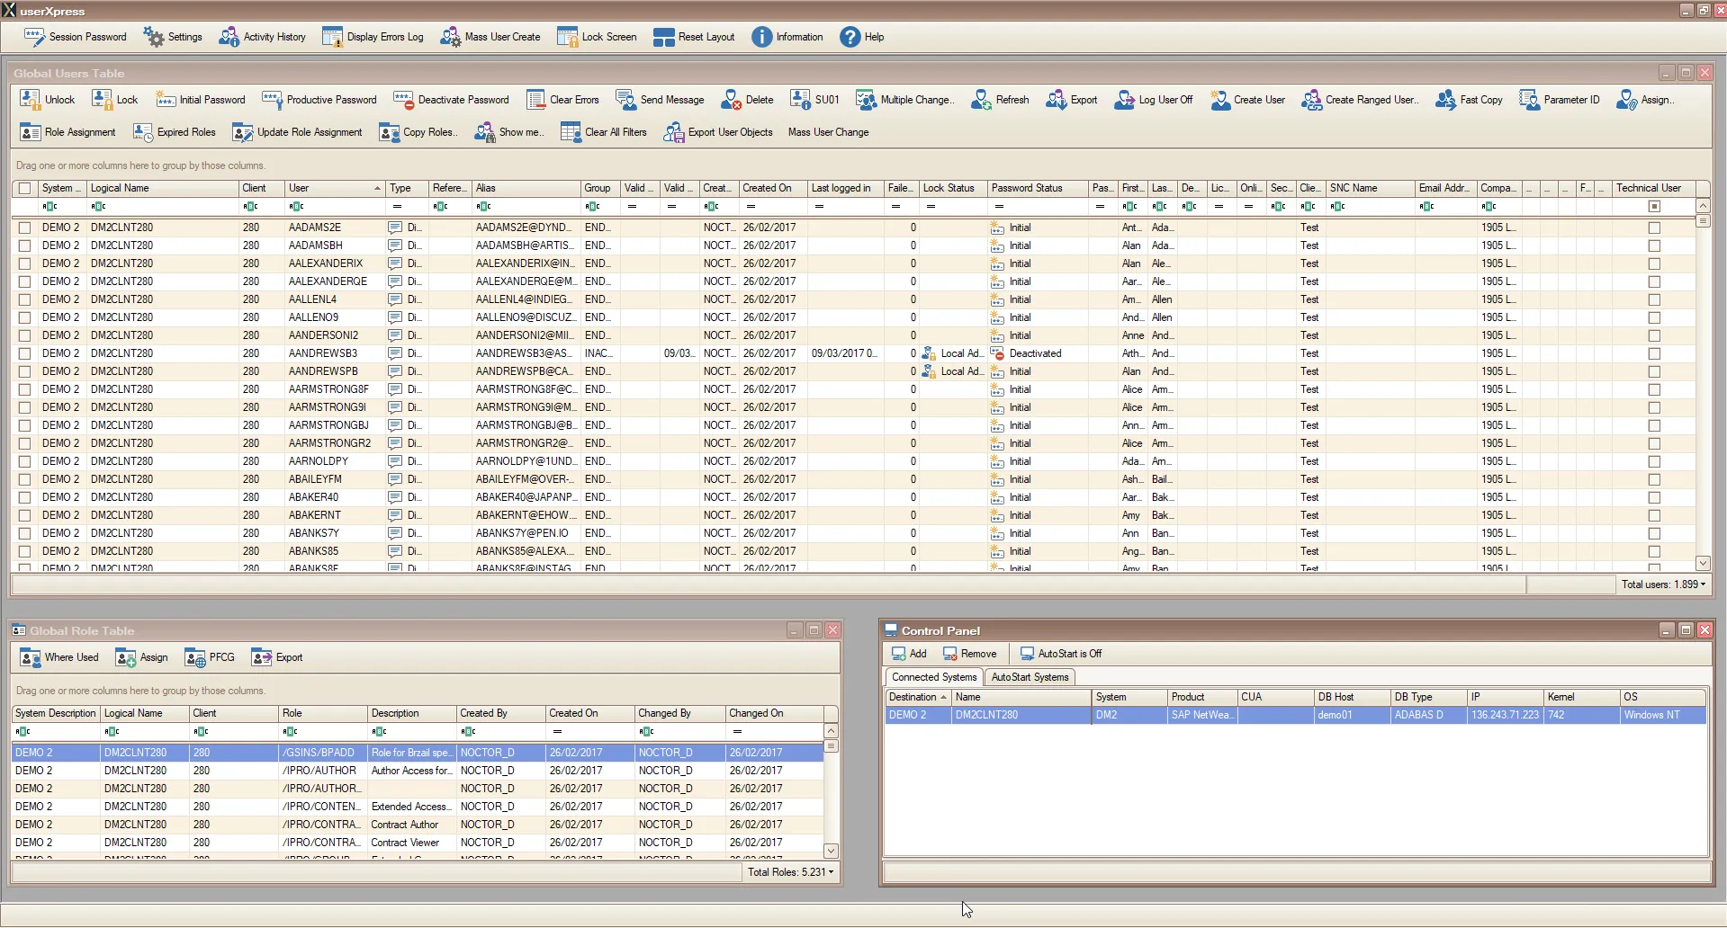Image resolution: width=1727 pixels, height=928 pixels.
Task: Click Expired Roles
Action: (x=175, y=132)
